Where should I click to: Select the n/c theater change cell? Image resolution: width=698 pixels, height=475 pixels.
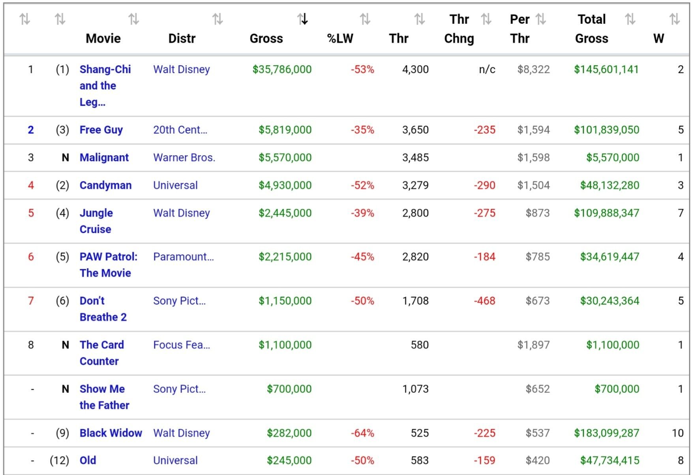pos(487,69)
